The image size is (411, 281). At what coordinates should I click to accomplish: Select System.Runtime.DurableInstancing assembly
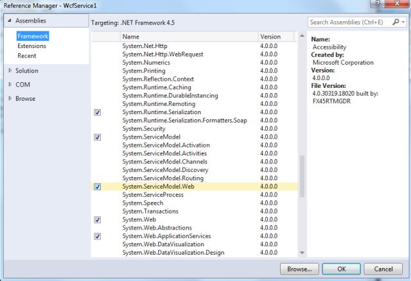195,96
